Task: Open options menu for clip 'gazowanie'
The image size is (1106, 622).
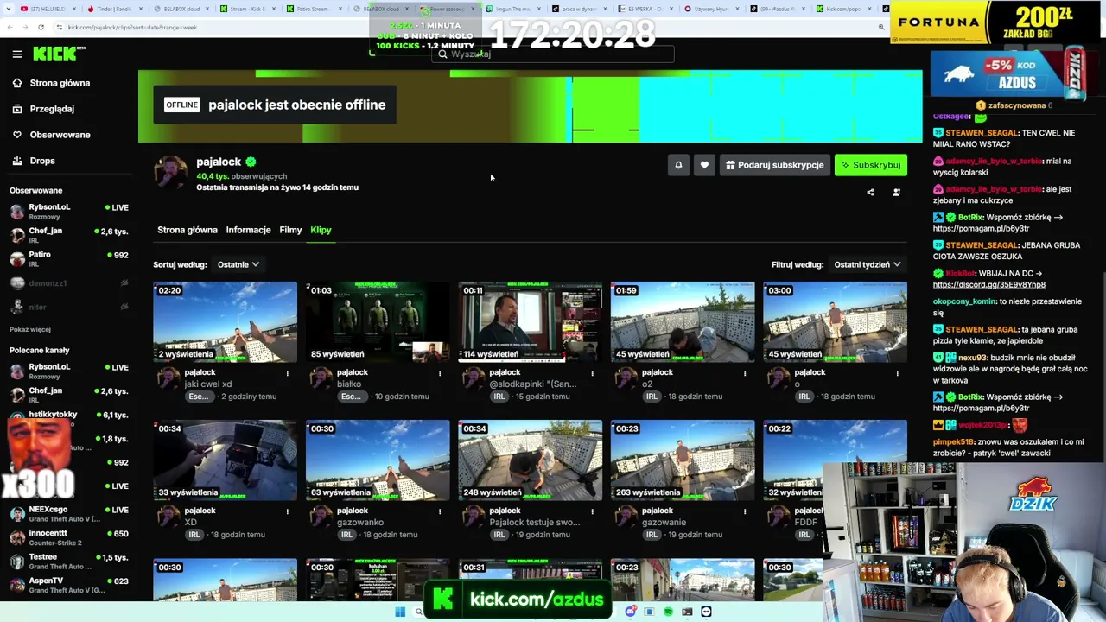Action: click(745, 511)
